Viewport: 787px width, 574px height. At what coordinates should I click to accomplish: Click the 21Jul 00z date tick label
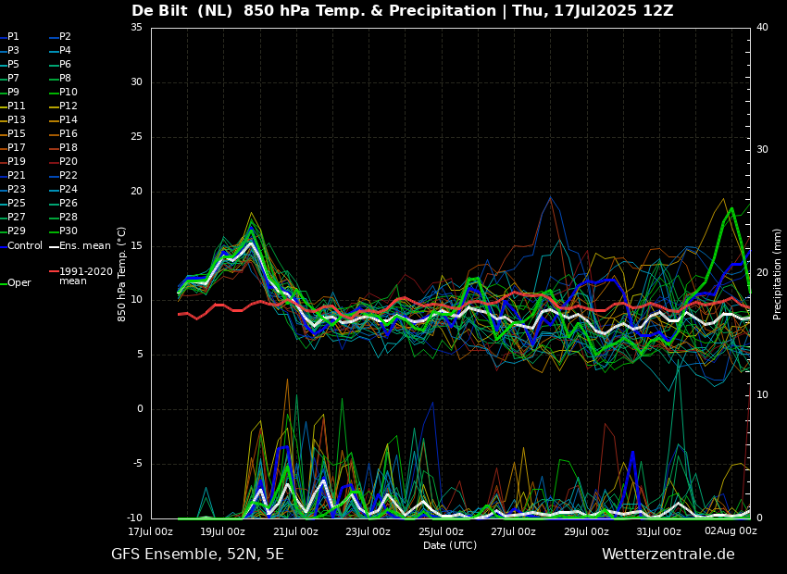point(295,532)
